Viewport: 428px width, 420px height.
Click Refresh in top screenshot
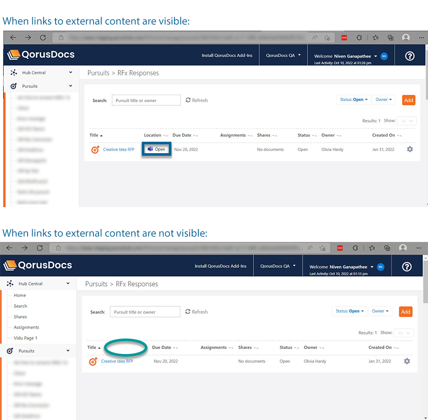pos(196,100)
